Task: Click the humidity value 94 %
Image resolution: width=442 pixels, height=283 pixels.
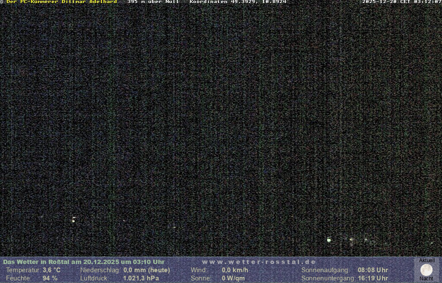Action: coord(50,278)
